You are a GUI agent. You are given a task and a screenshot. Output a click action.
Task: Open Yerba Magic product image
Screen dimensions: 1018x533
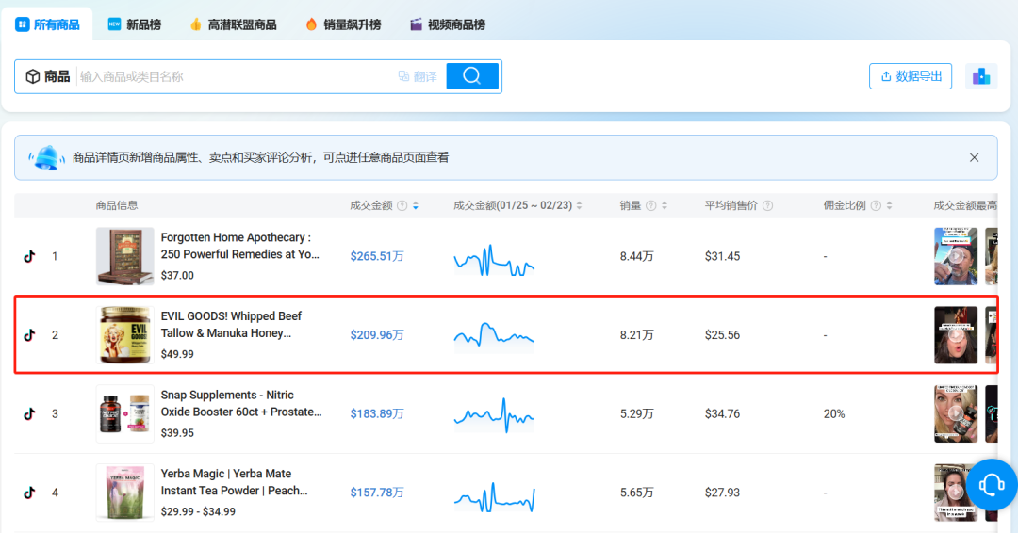124,493
